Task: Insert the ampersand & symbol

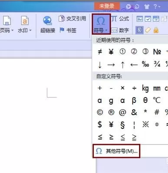Action: click(x=134, y=112)
